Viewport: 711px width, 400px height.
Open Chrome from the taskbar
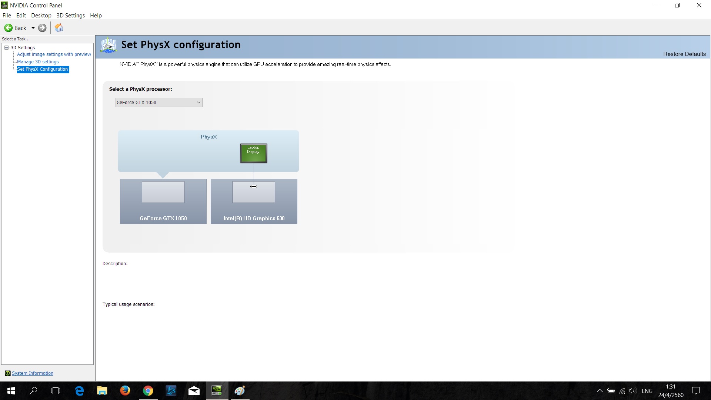tap(148, 390)
